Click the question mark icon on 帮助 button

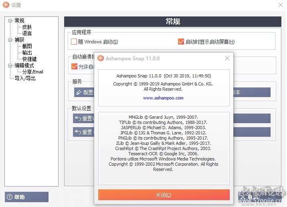[x=9, y=197]
